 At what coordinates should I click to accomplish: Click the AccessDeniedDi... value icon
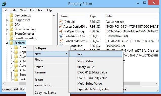[61, 26]
